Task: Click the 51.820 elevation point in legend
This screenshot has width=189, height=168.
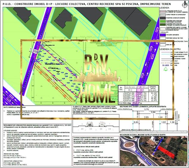Action: [165, 64]
